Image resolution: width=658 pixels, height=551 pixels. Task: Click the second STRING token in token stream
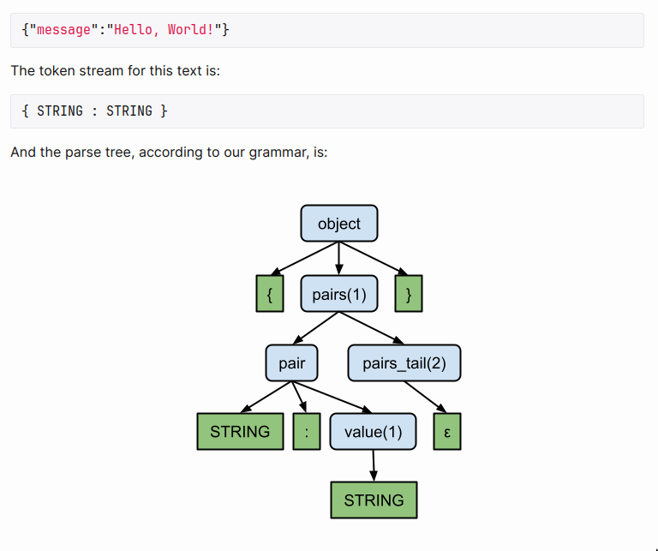(x=129, y=111)
